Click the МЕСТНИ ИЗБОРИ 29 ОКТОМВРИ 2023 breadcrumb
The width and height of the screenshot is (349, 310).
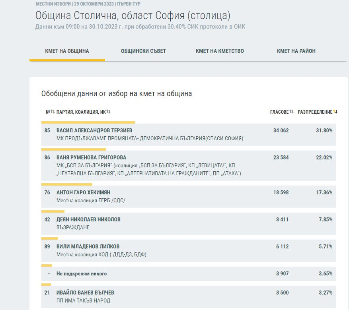pyautogui.click(x=88, y=4)
